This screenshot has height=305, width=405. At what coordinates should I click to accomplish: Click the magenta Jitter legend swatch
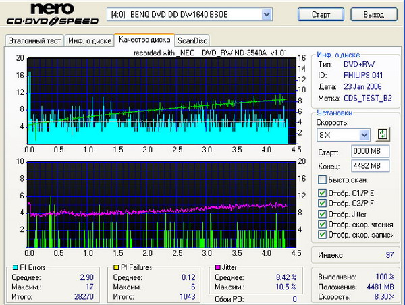coord(218,267)
